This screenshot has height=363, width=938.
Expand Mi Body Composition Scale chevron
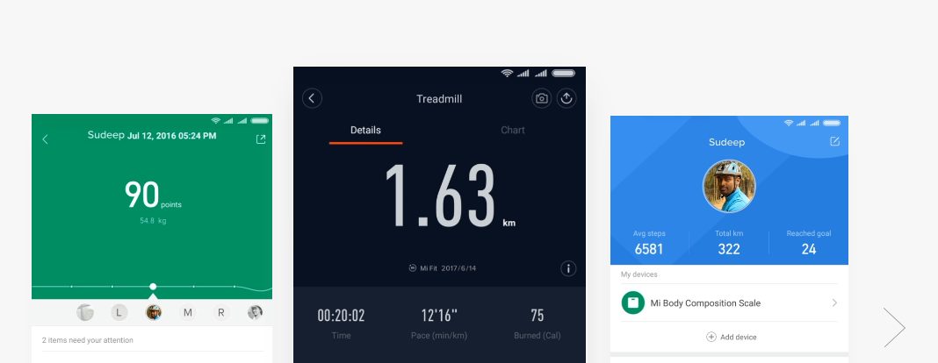[x=833, y=302]
